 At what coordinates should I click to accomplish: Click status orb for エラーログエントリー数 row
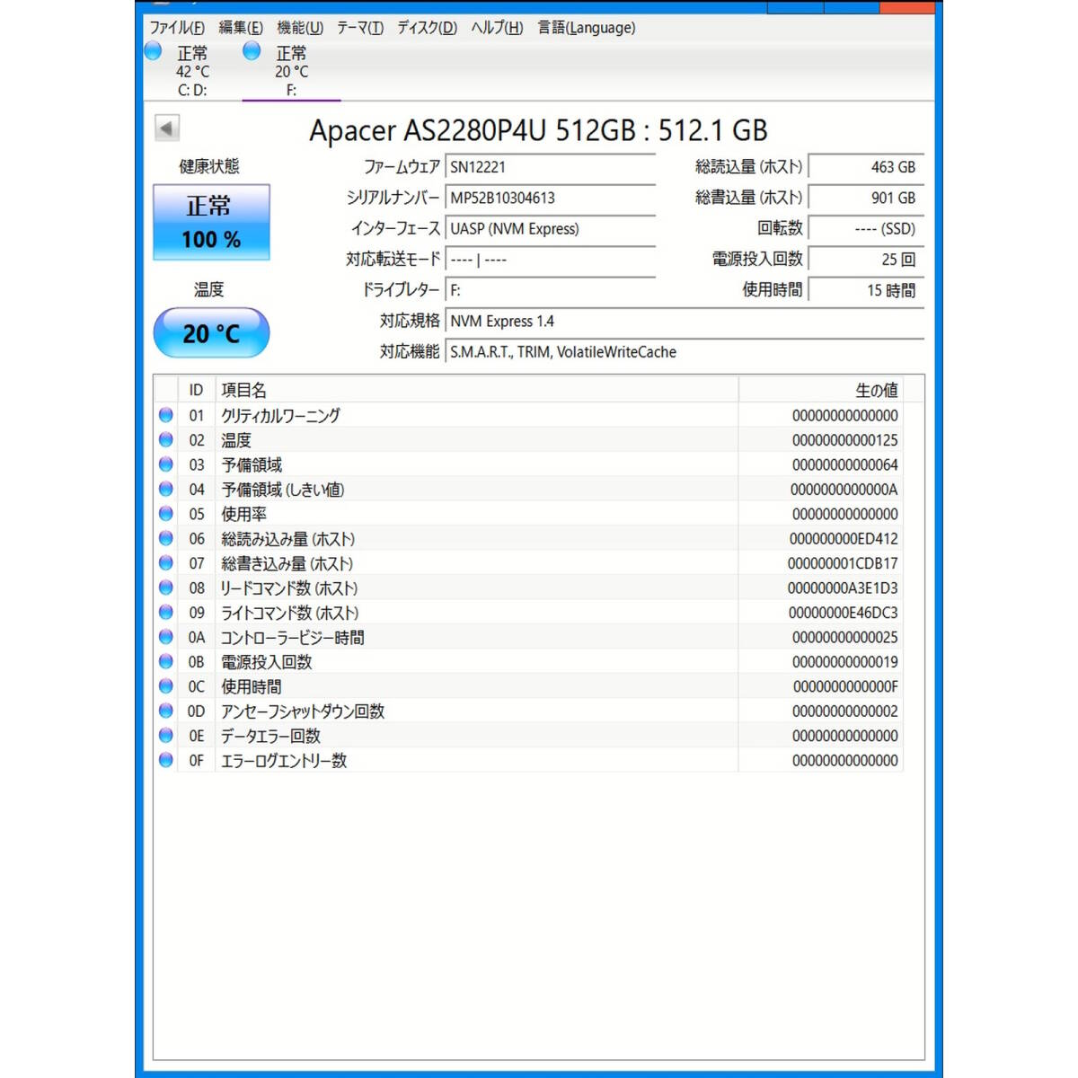(x=166, y=760)
